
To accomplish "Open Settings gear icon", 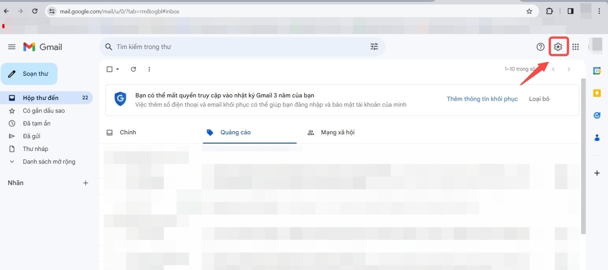I will (x=558, y=47).
